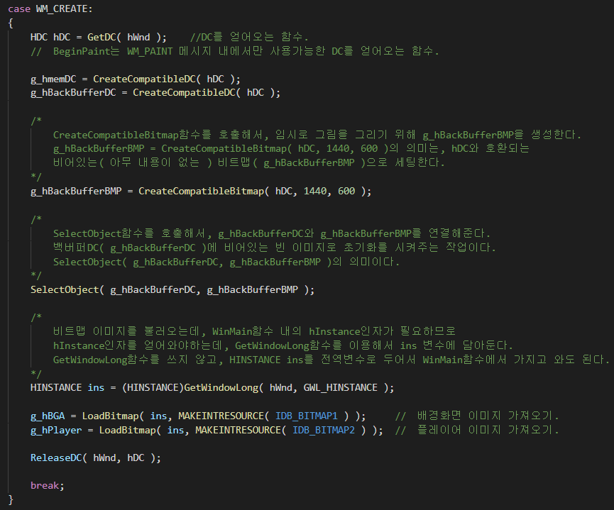Click the '플레이어 이미지 가져오기' comment
Viewport: 614px width, 510px height.
tap(477, 430)
